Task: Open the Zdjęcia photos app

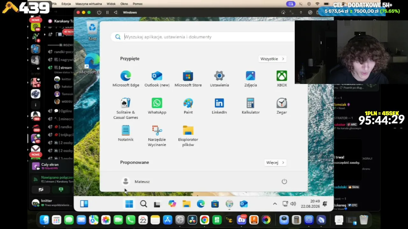Action: pos(251,79)
